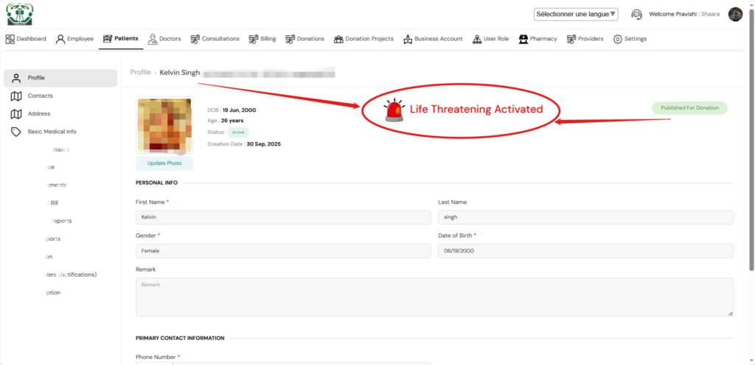Select Contacts in the sidebar
The height and width of the screenshot is (365, 755).
coord(40,96)
